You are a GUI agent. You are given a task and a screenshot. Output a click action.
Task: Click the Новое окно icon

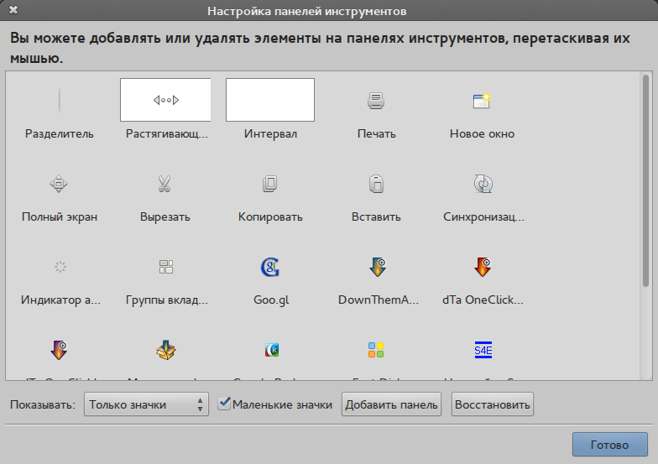482,102
